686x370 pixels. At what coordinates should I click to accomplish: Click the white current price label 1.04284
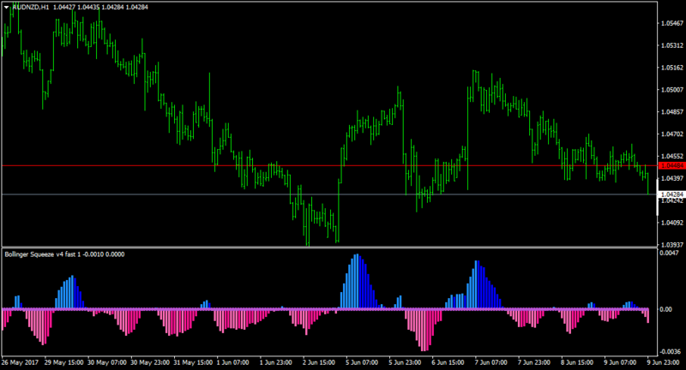(x=672, y=194)
